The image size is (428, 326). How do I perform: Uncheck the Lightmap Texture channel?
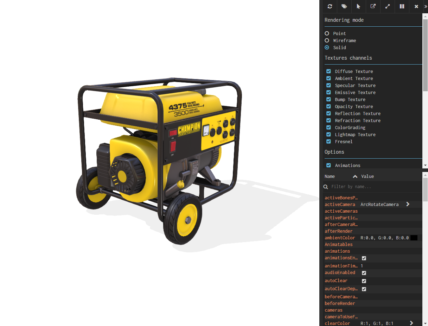(x=328, y=134)
